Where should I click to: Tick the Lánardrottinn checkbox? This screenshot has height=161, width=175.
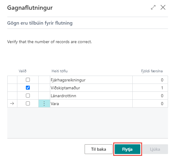pyautogui.click(x=28, y=96)
